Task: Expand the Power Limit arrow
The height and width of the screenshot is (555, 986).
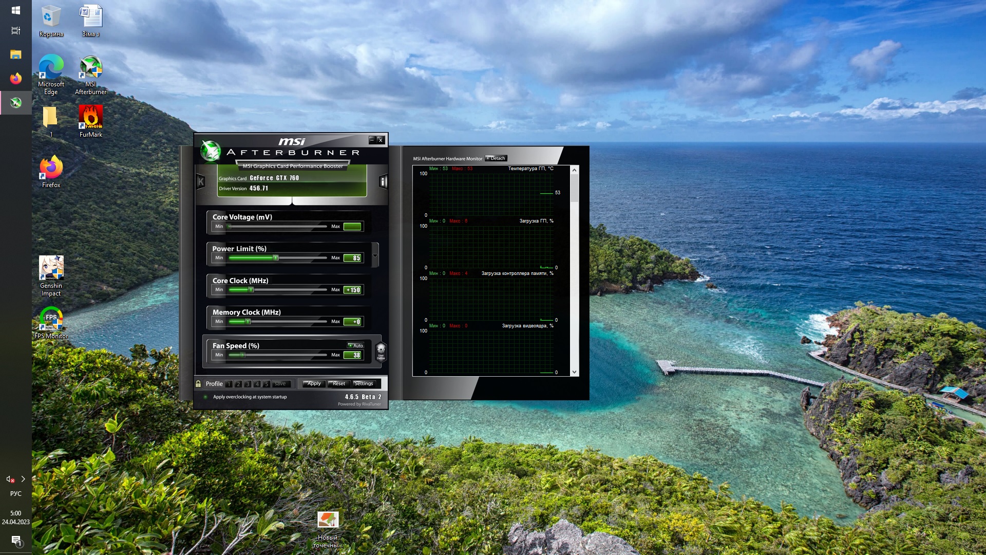Action: (375, 255)
